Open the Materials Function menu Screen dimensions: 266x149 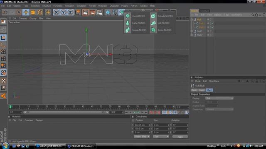(29, 120)
